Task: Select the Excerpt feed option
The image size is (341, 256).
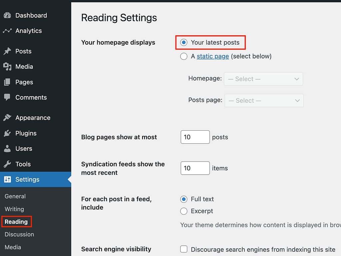Action: point(183,211)
